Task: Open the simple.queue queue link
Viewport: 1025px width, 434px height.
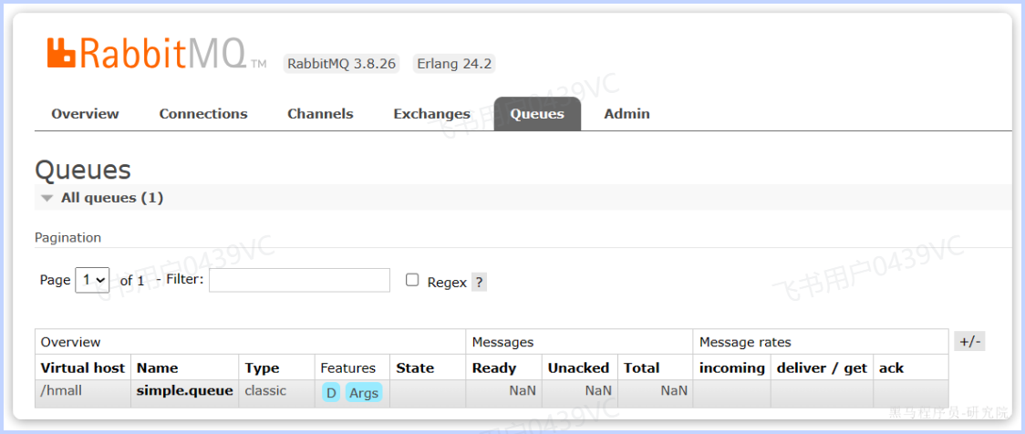Action: click(x=184, y=391)
